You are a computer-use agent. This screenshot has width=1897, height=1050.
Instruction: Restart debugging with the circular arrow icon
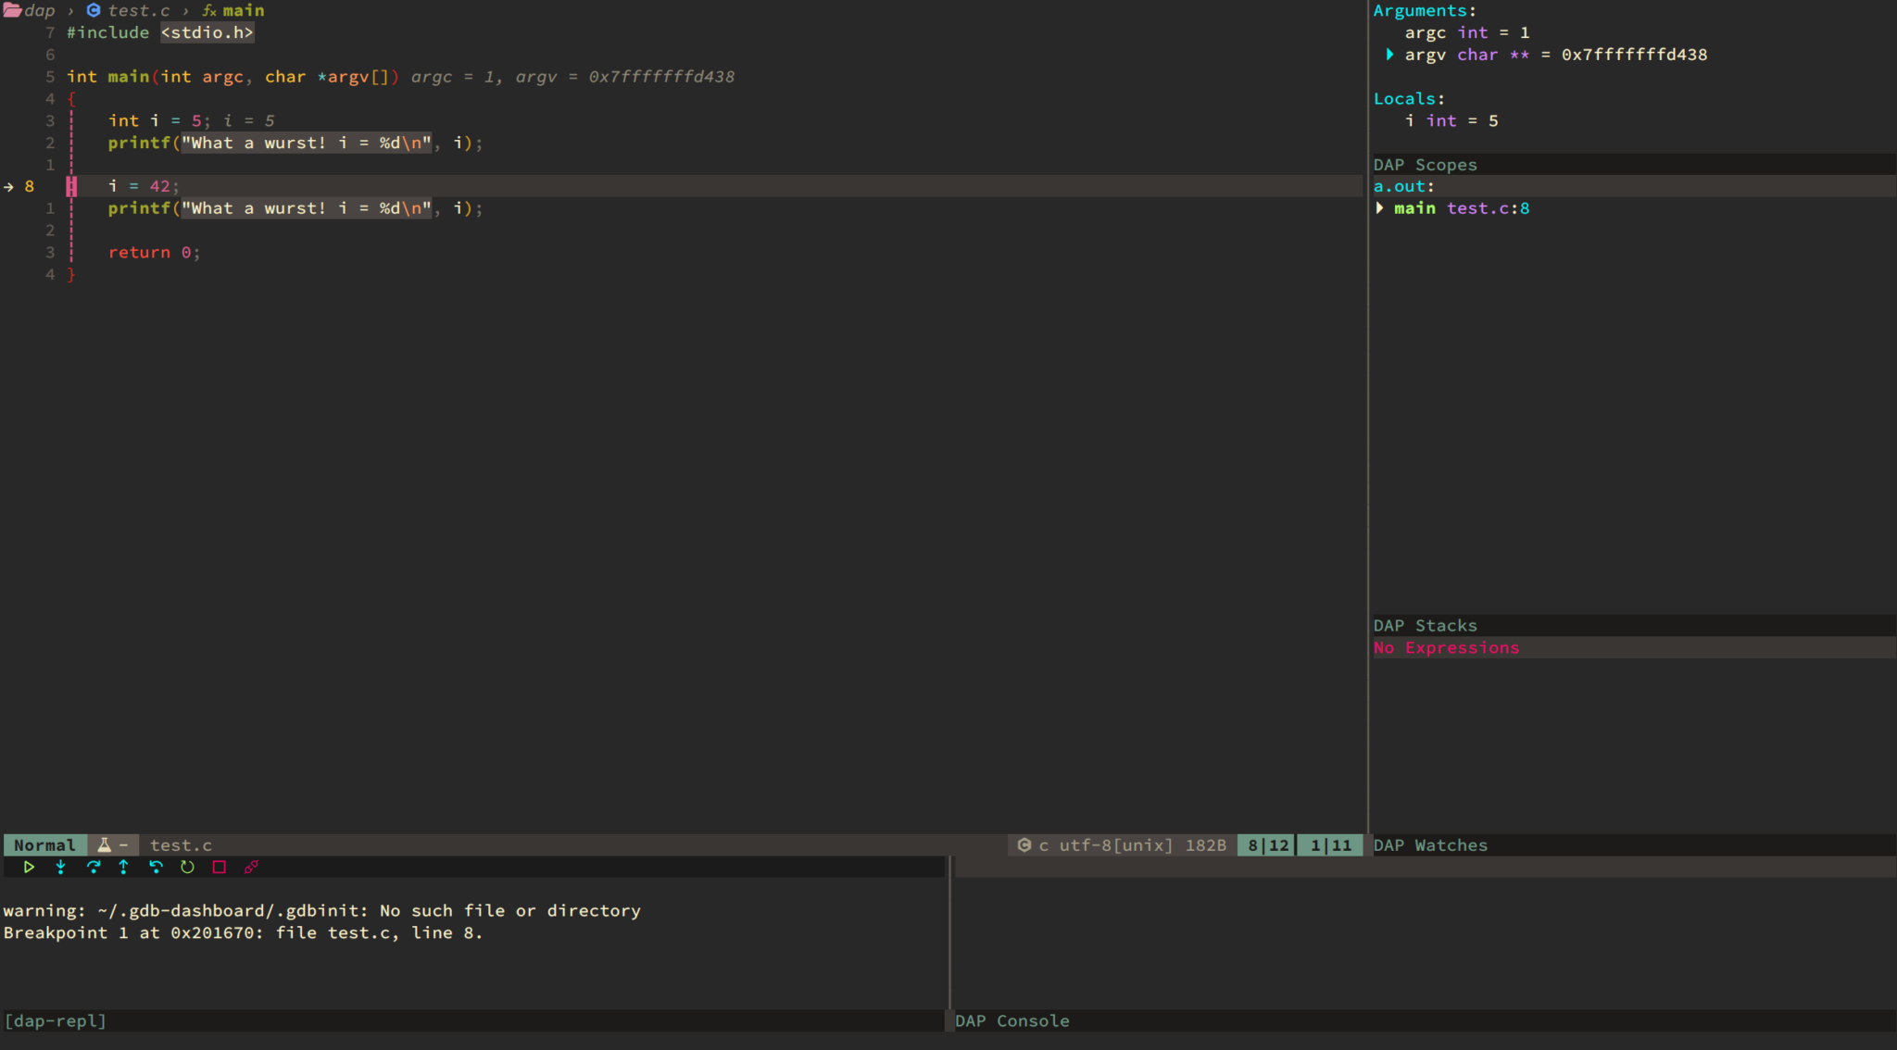point(188,868)
